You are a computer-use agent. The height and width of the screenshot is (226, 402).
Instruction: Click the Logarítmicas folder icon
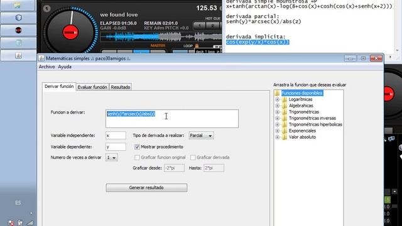coord(285,99)
